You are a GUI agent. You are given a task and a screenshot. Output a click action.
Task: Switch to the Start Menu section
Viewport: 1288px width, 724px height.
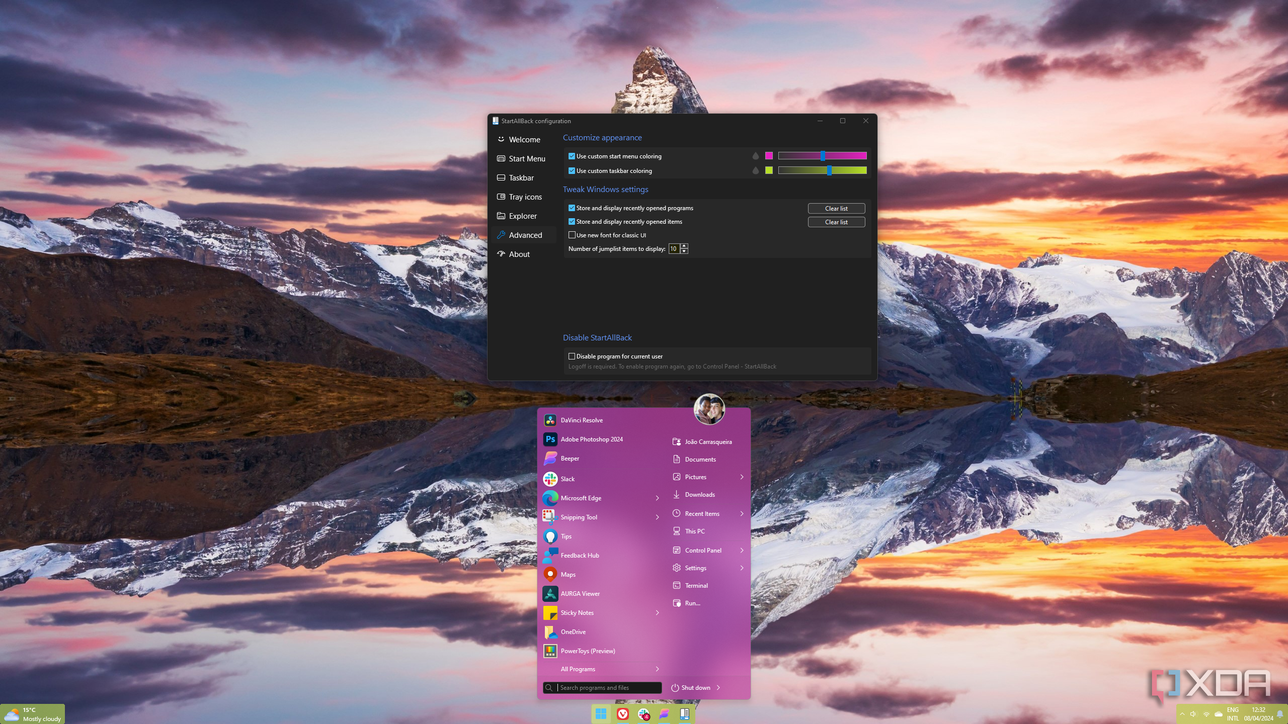tap(527, 158)
